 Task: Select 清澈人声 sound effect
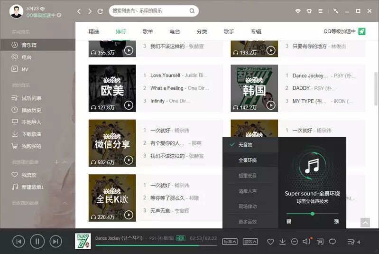click(250, 191)
